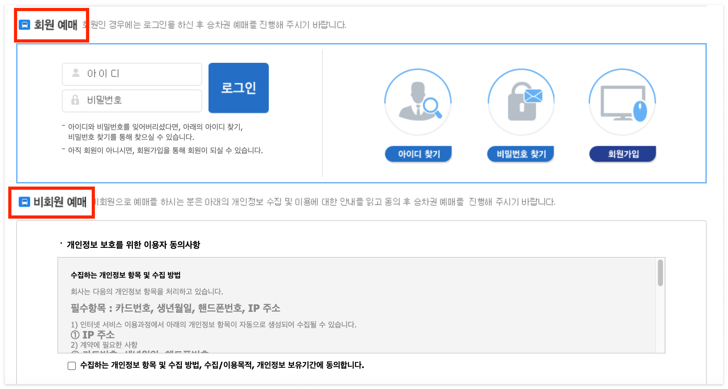728x389 pixels.
Task: Click the bus icon beside 회원 예매
Action: tap(24, 25)
